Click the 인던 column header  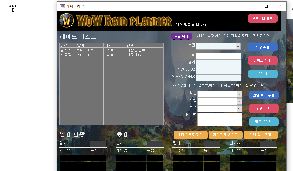pyautogui.click(x=145, y=45)
